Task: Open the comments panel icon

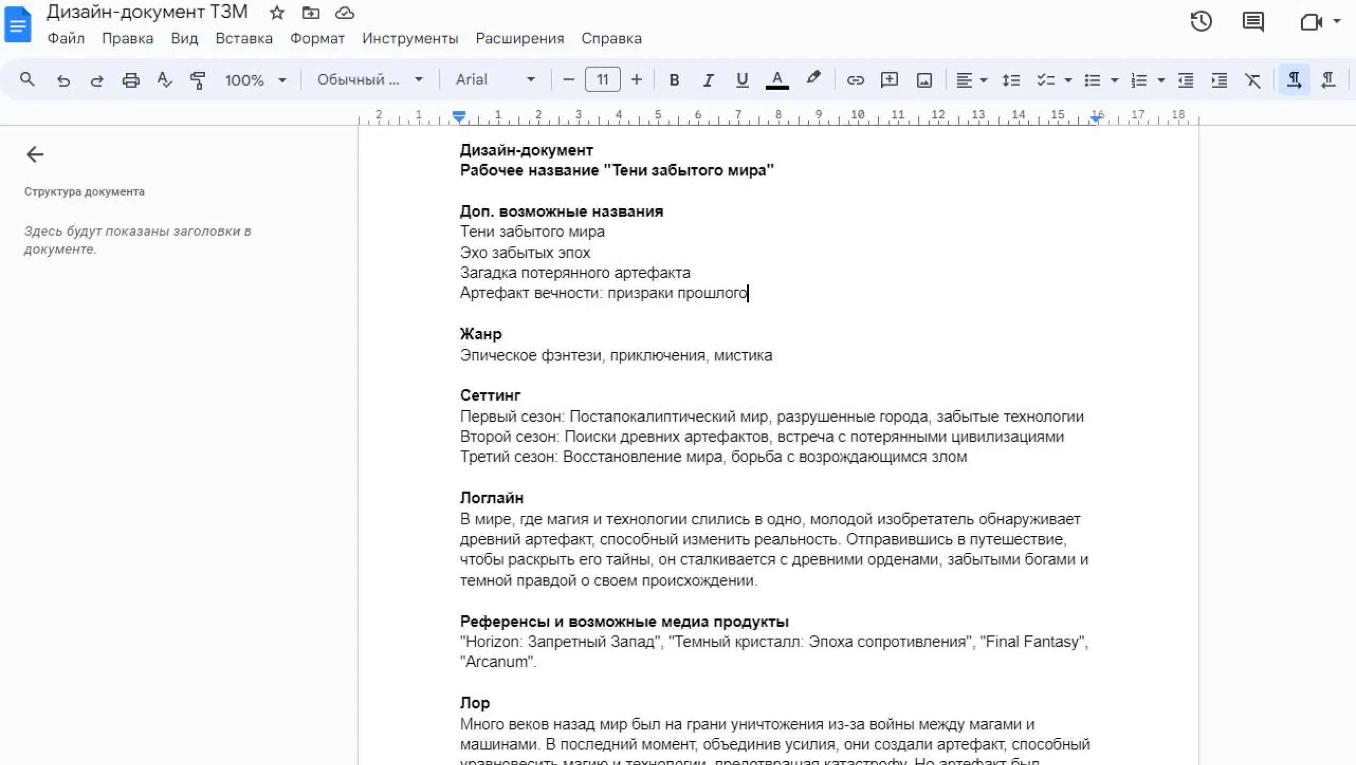Action: 1253,22
